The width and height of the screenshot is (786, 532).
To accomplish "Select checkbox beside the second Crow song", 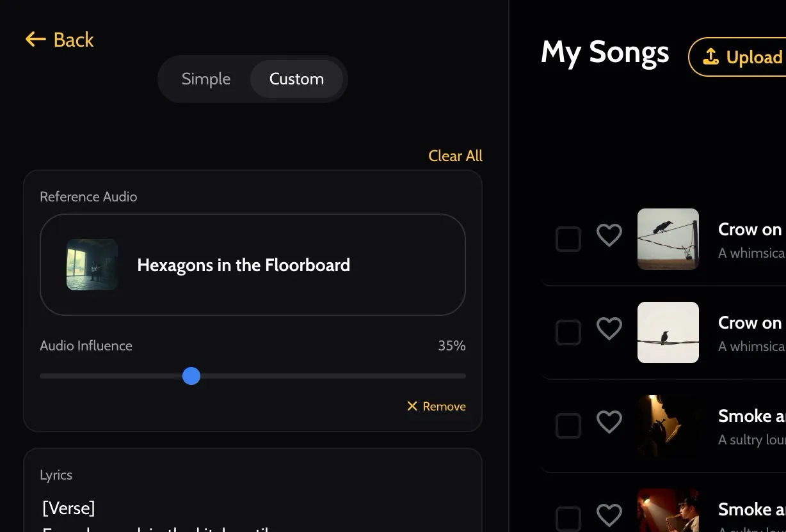I will click(568, 332).
